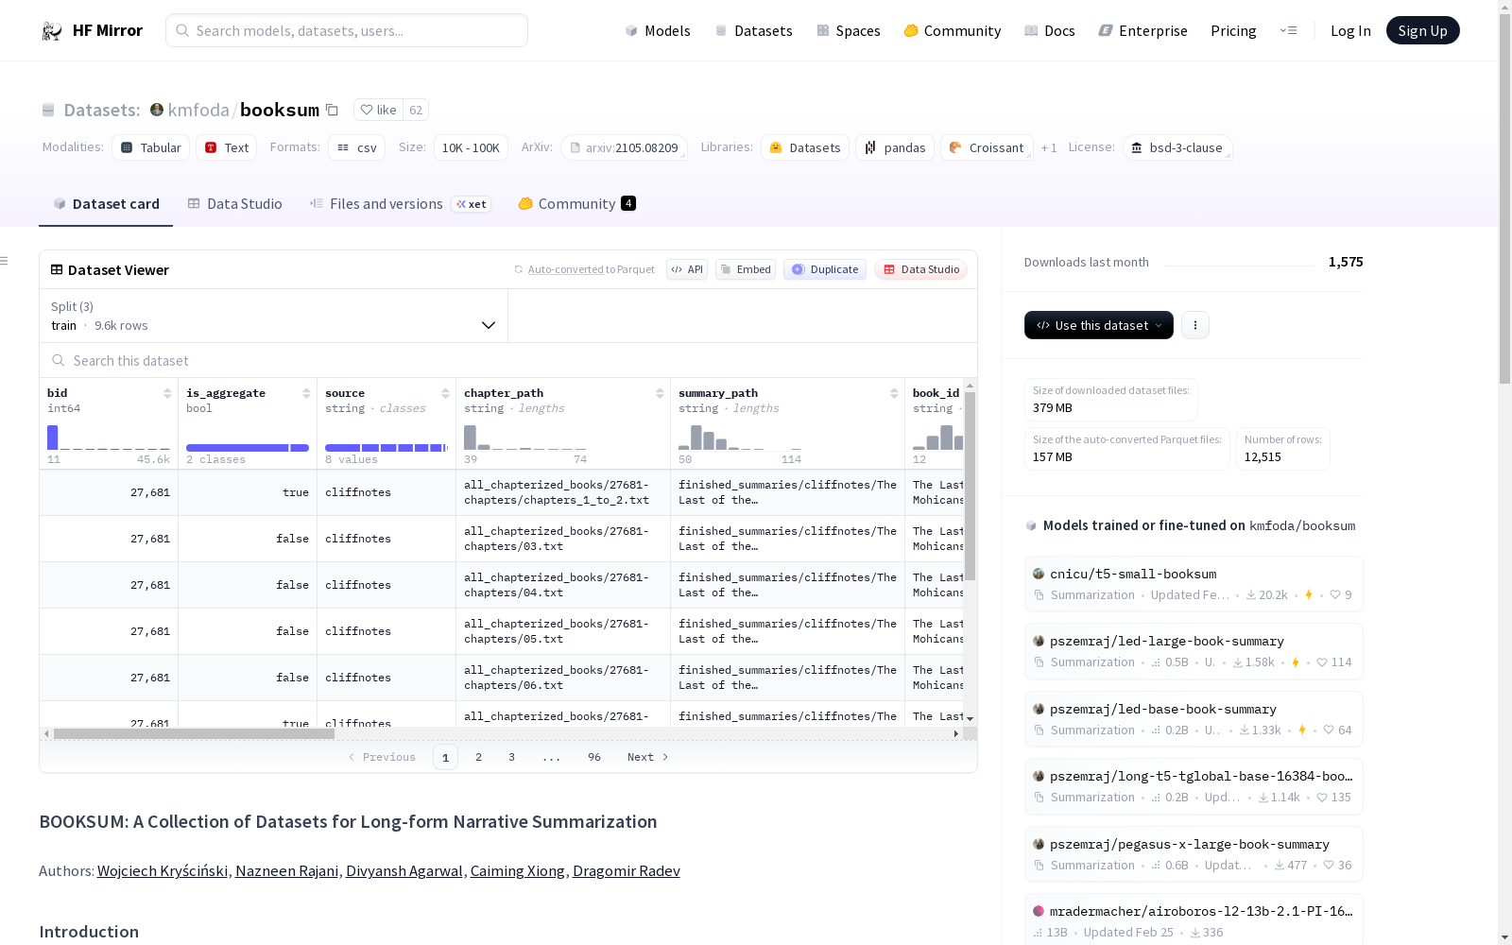Click the lightning icon on led-large-book-summary
The width and height of the screenshot is (1512, 945).
click(x=1296, y=662)
